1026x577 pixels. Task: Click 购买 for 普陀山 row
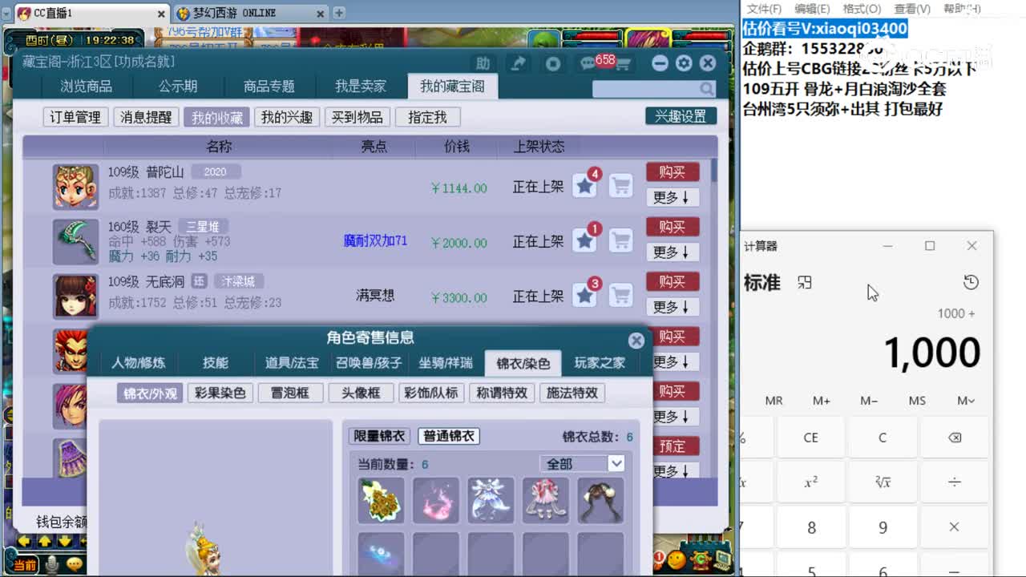pyautogui.click(x=673, y=171)
